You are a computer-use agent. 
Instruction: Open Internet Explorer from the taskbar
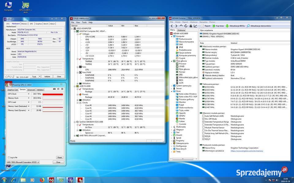click(13, 180)
